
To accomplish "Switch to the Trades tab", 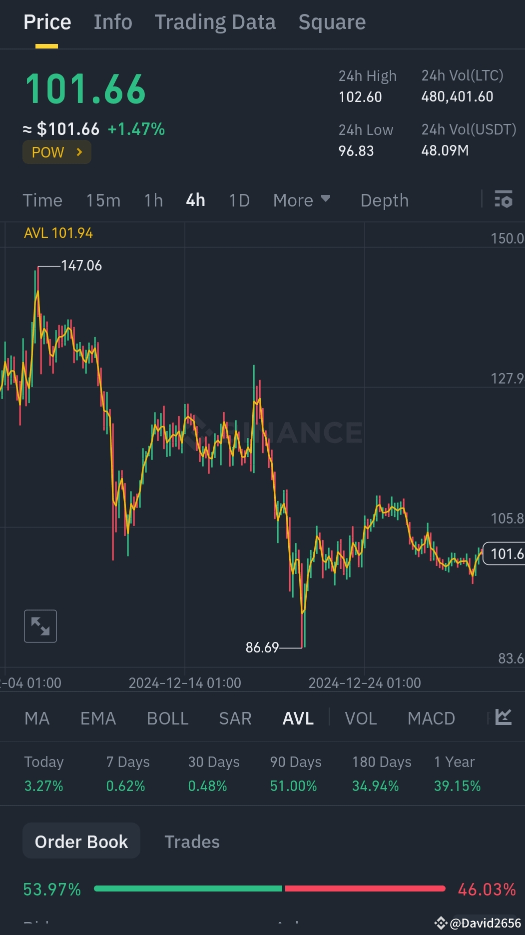I will click(192, 841).
